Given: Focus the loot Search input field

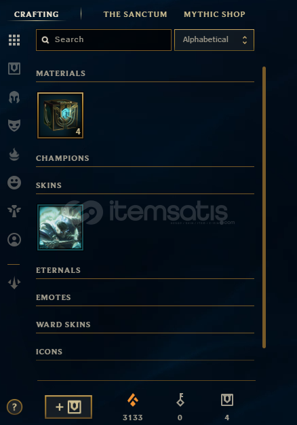Looking at the screenshot, I should click(104, 40).
